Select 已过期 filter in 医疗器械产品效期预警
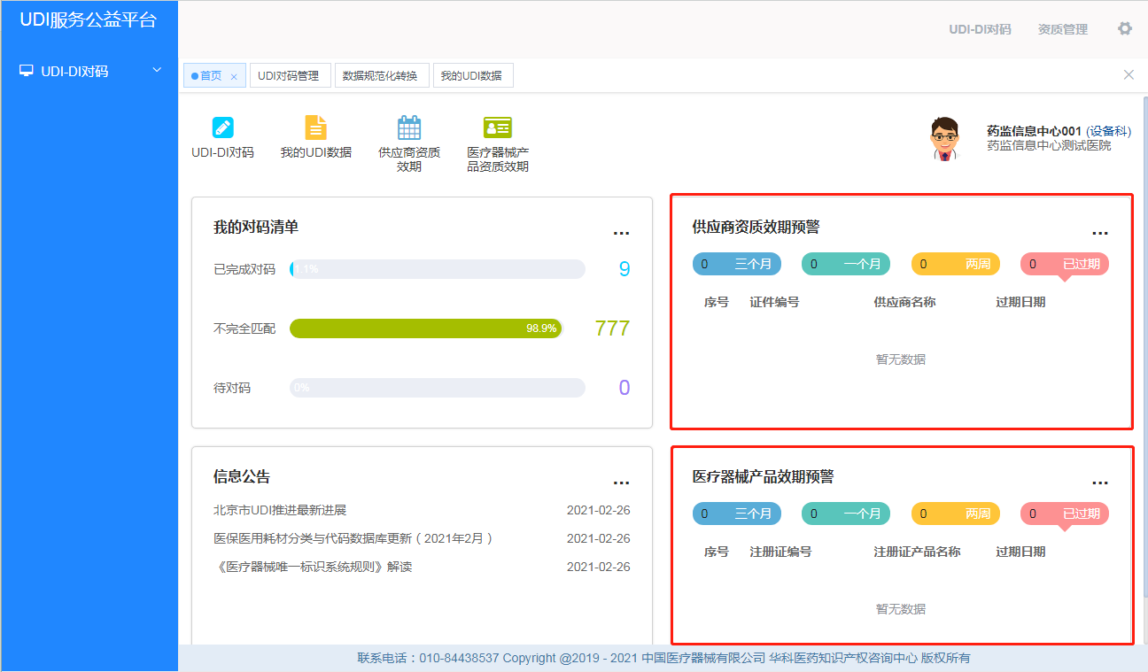The image size is (1148, 672). (x=1064, y=514)
